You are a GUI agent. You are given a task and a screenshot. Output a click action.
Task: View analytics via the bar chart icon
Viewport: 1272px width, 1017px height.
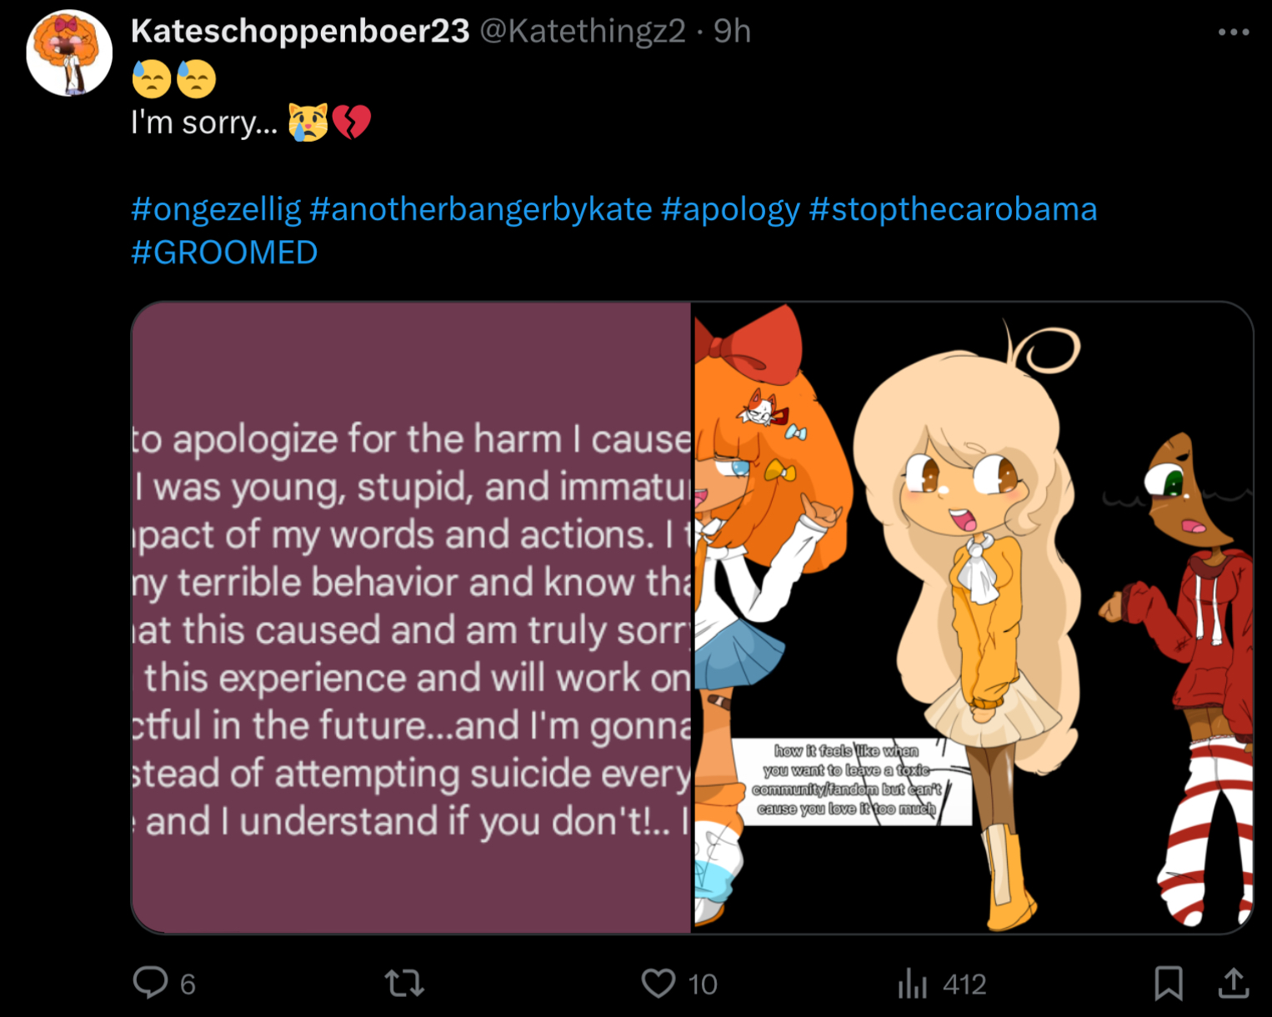point(913,984)
